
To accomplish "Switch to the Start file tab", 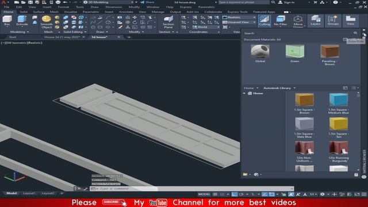I will click(x=13, y=37).
